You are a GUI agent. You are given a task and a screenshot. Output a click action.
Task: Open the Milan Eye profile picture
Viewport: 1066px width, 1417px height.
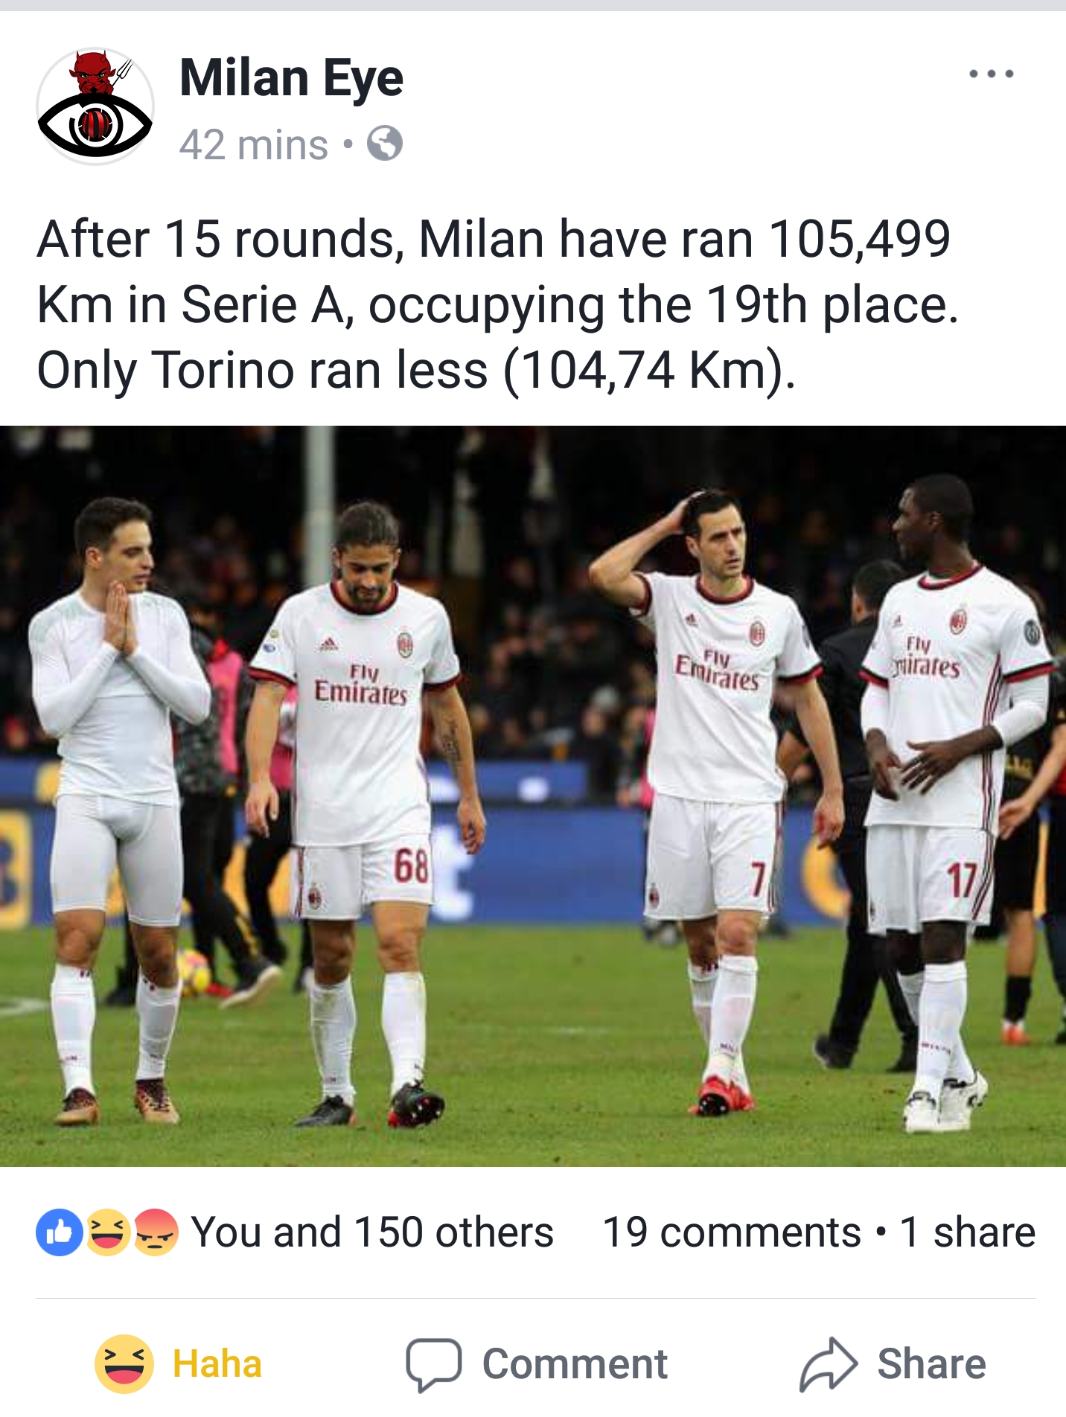[x=95, y=106]
